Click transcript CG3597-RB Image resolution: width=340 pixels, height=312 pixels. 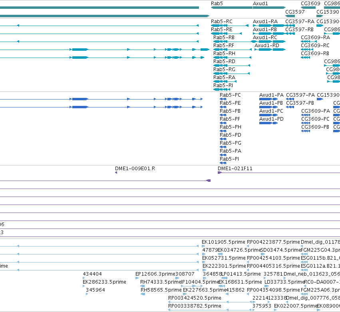300,30
